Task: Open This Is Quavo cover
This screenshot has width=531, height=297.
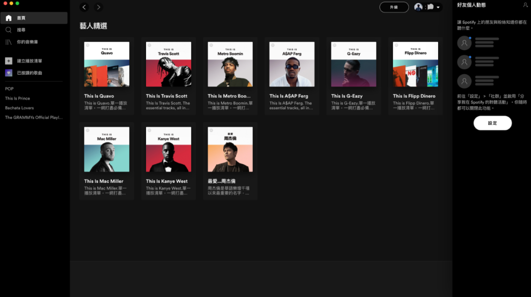Action: point(107,64)
